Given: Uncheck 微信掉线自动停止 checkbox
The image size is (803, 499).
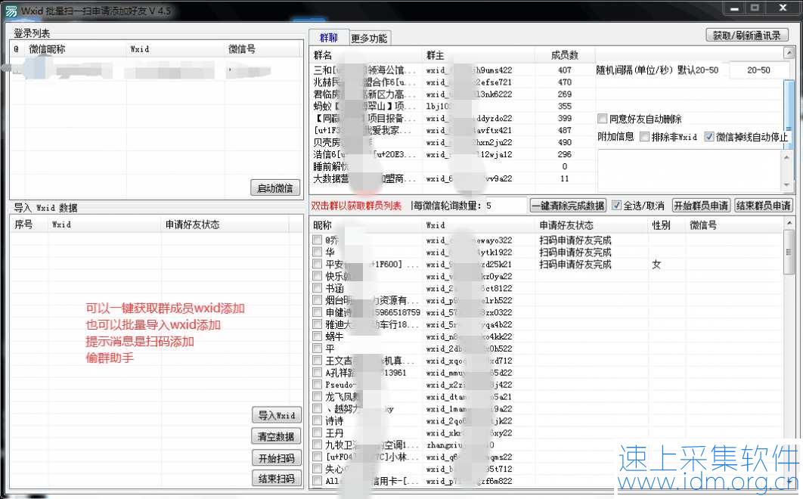Looking at the screenshot, I should [709, 137].
